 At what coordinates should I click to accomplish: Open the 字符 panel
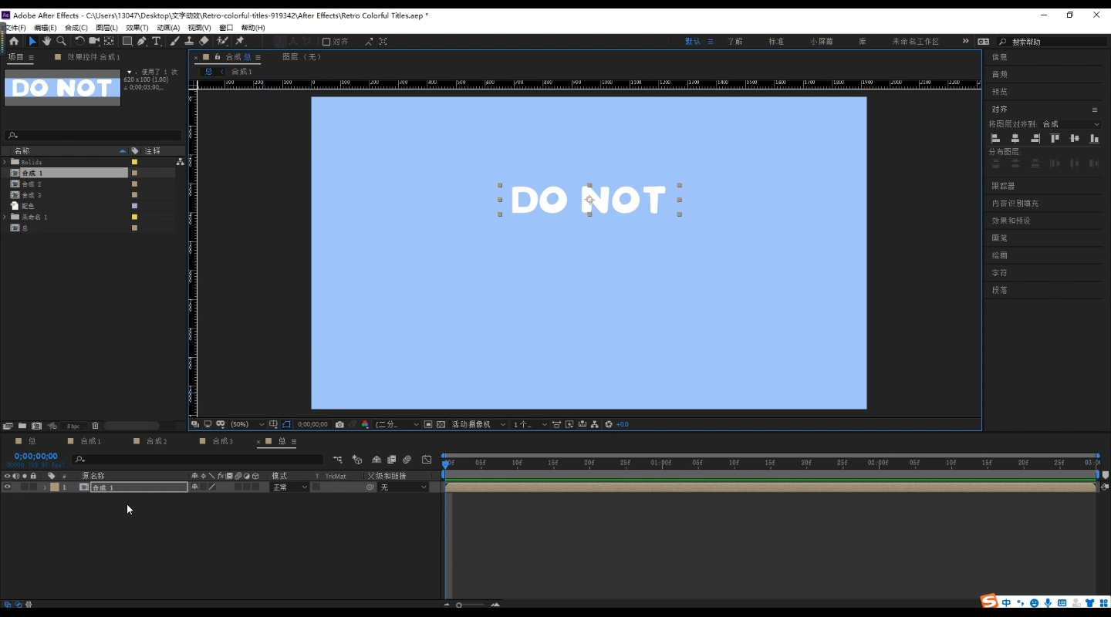(999, 273)
